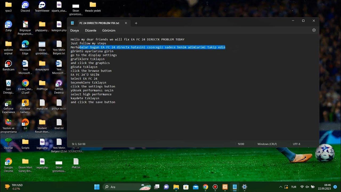
Task: Click TUR keyboard language indicator
Action: (294, 187)
